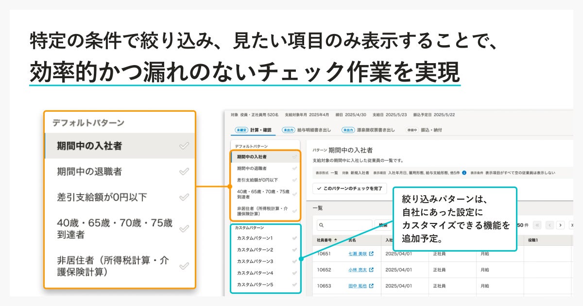Toggle check of カスタムパターン1 in app sidebar
The image size is (583, 306).
(294, 238)
